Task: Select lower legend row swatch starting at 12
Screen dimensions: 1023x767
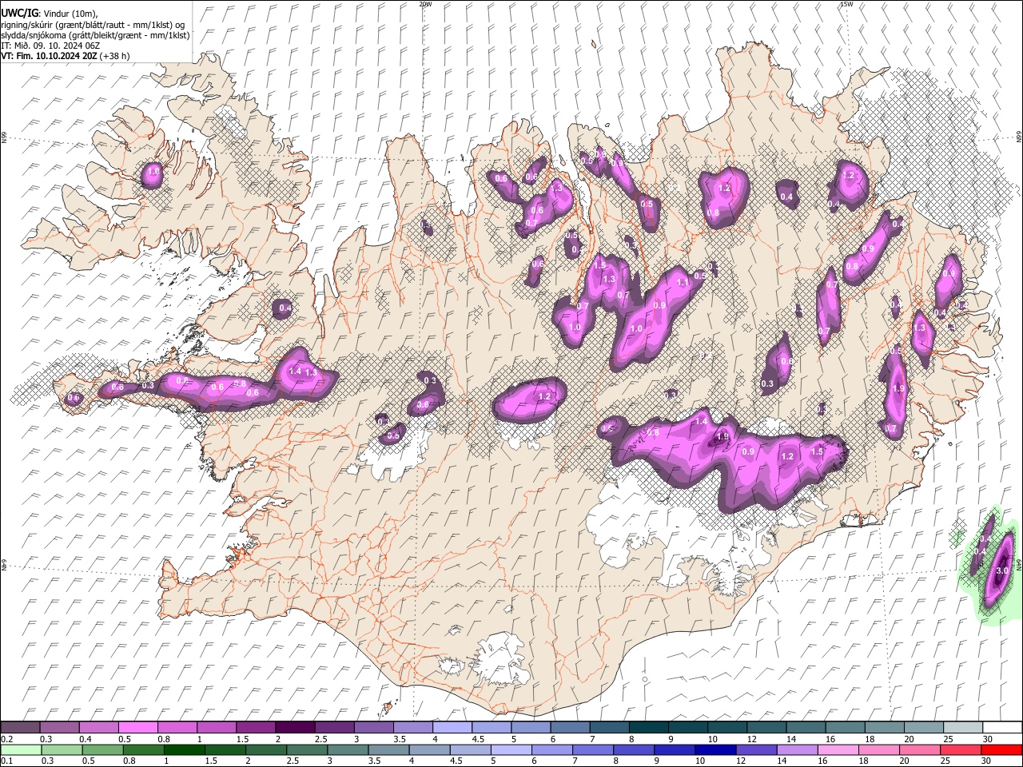Action: pos(756,749)
